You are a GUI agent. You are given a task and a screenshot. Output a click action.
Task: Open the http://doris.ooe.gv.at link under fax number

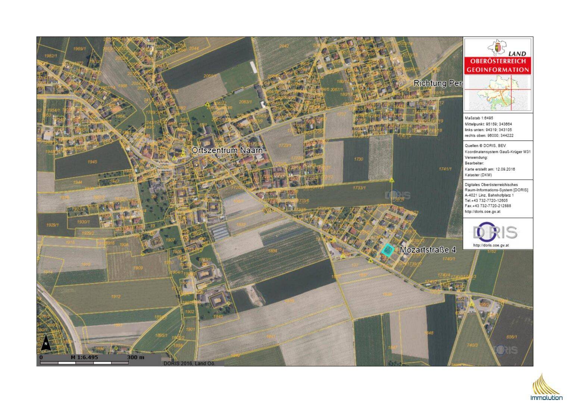[482, 212]
